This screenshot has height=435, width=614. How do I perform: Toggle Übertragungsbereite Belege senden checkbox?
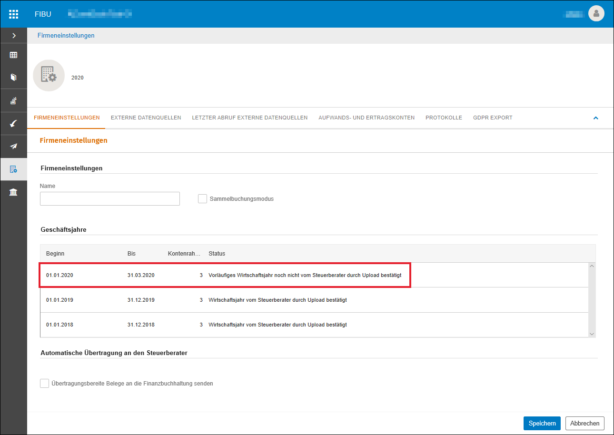[45, 383]
